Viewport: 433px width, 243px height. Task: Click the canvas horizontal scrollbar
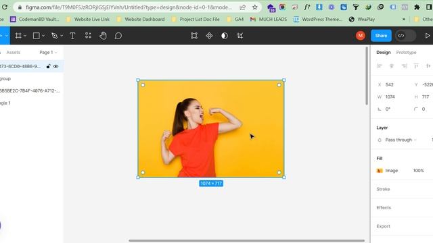coord(246,240)
